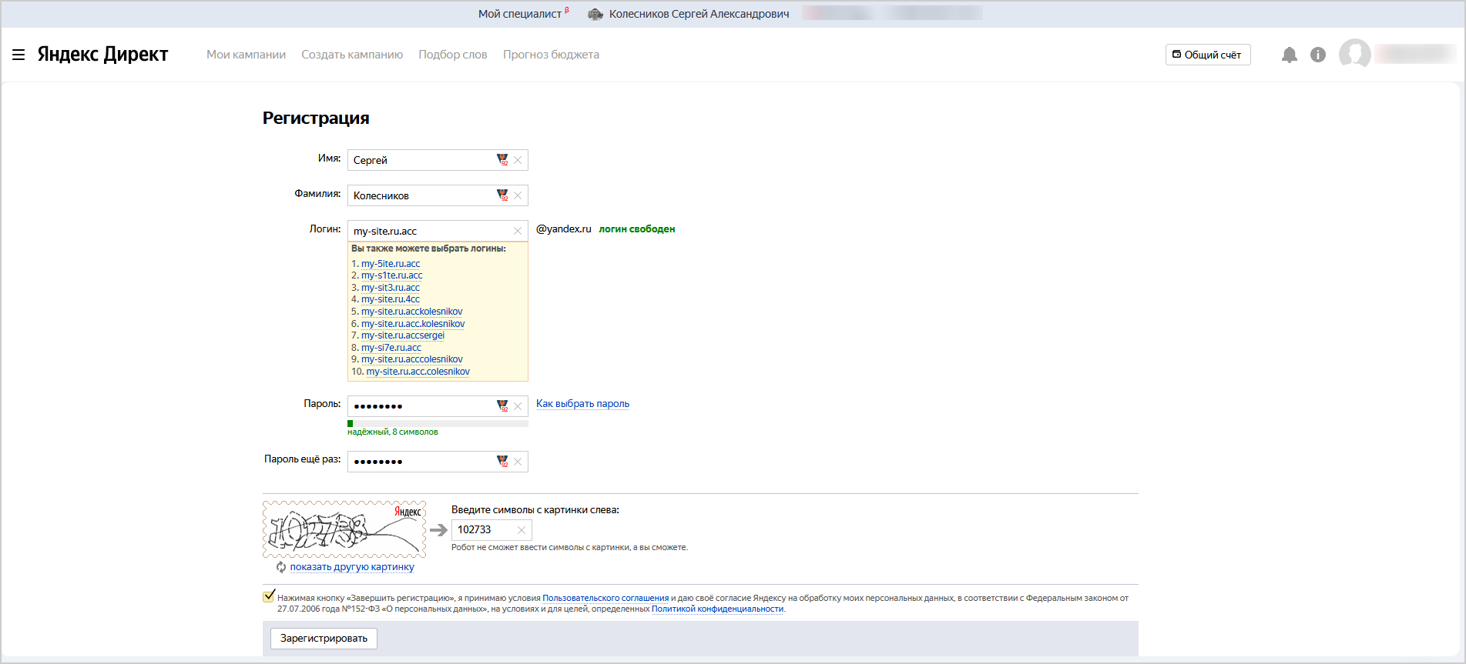Open Создать кампанию
The width and height of the screenshot is (1466, 664).
(x=352, y=55)
